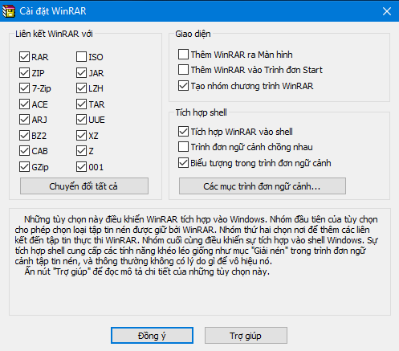The image size is (399, 351).
Task: Toggle the BZ2 association checkbox
Action: coord(24,135)
